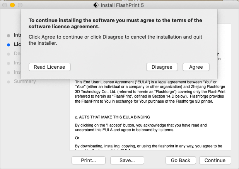The height and width of the screenshot is (169, 239).
Task: Select the Summary step in the sidebar
Action: point(25,81)
